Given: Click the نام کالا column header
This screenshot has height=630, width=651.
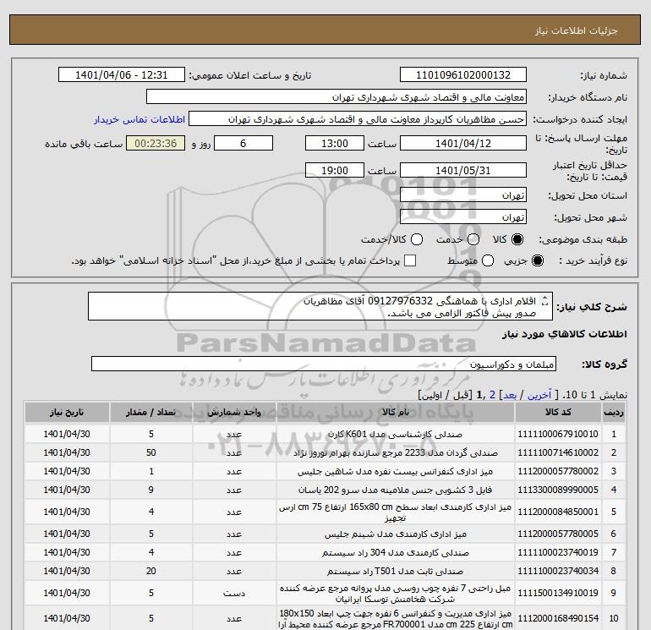Looking at the screenshot, I should 396,413.
